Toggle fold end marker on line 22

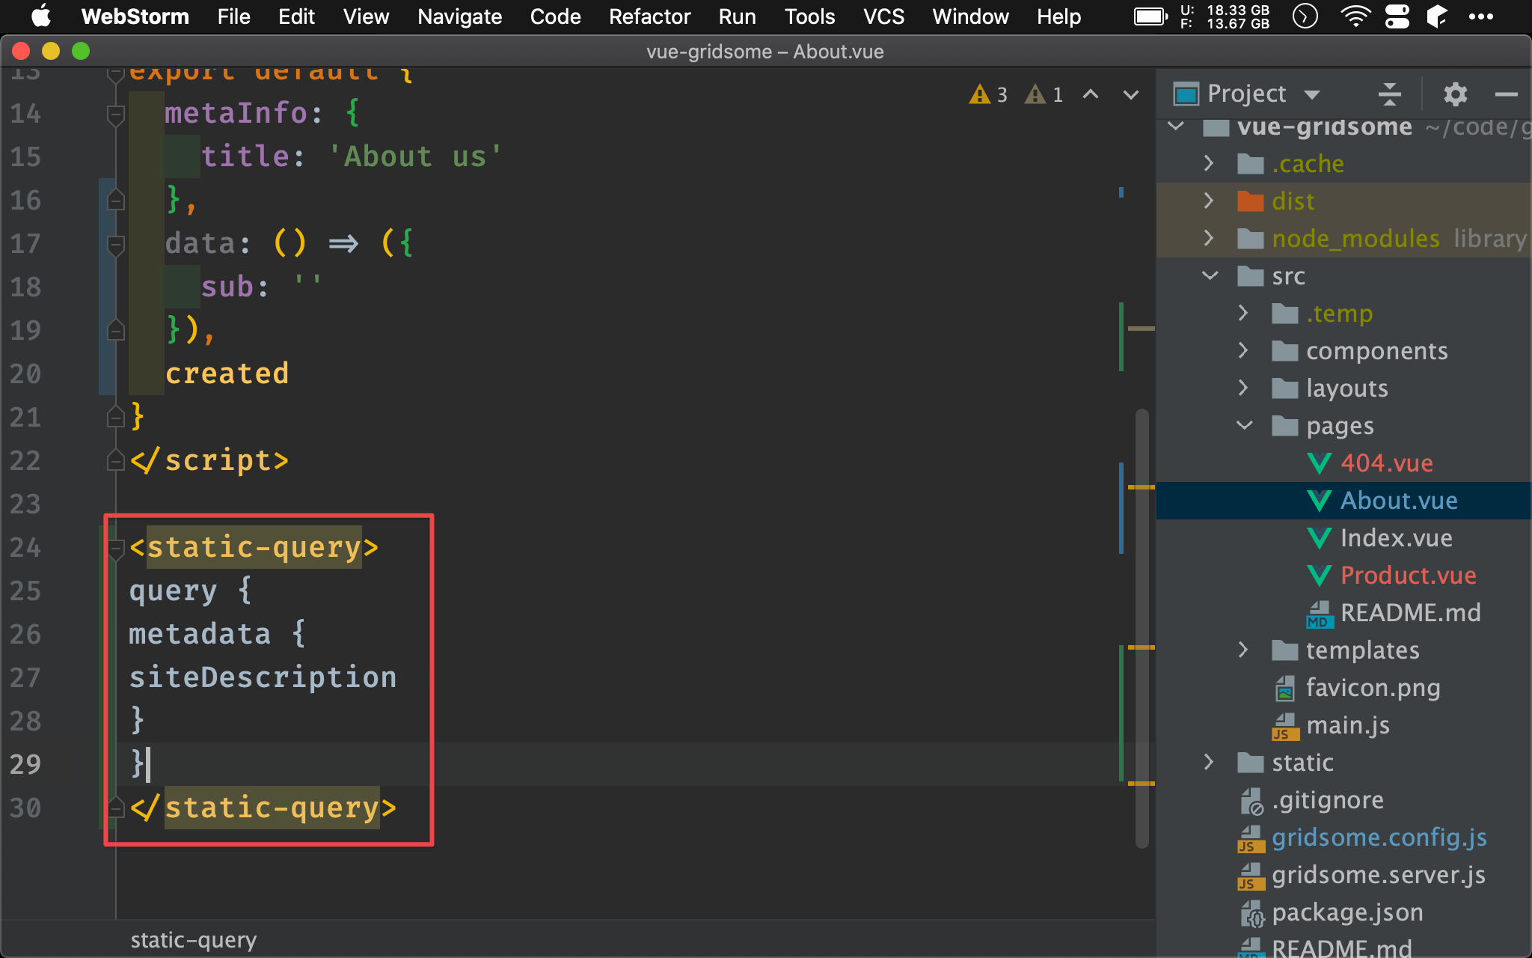coord(115,460)
